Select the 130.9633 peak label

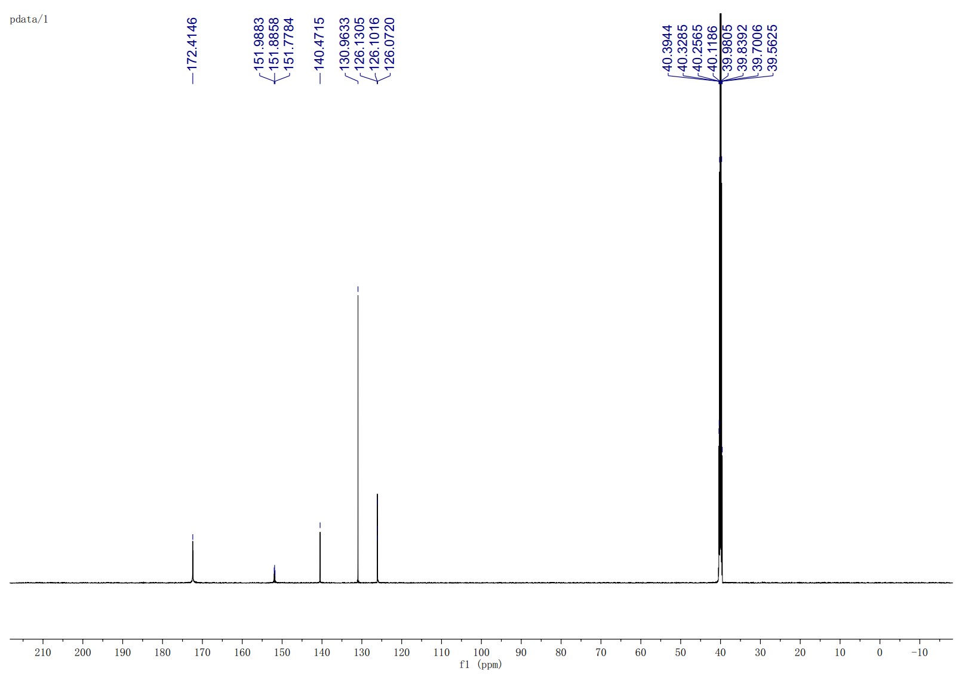tap(345, 44)
